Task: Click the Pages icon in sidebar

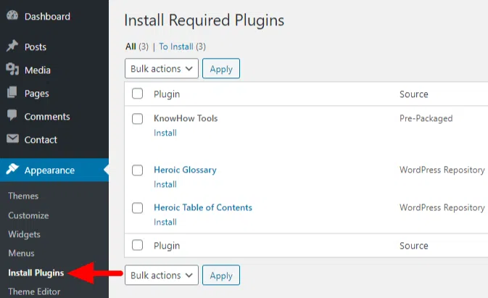Action: tap(12, 93)
